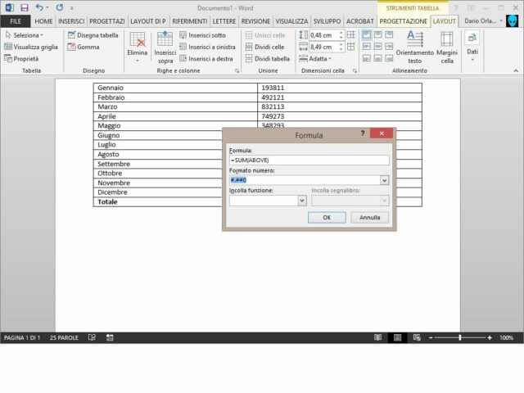The image size is (524, 393).
Task: Toggle Visualizza griglia gridlines
Action: [x=30, y=47]
